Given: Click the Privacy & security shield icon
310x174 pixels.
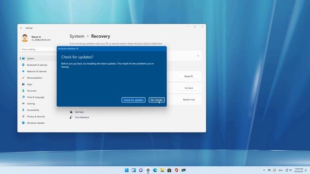Looking at the screenshot, I should 23,116.
